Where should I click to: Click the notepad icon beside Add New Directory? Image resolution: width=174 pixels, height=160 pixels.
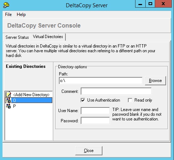point(8,94)
